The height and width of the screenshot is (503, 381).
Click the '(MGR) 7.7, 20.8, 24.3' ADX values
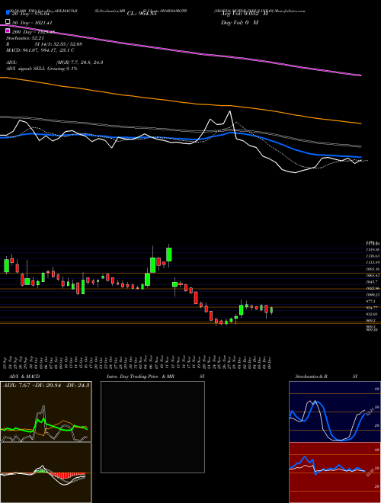pos(79,62)
